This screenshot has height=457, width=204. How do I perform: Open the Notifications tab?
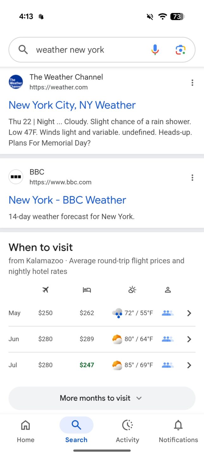(x=178, y=431)
